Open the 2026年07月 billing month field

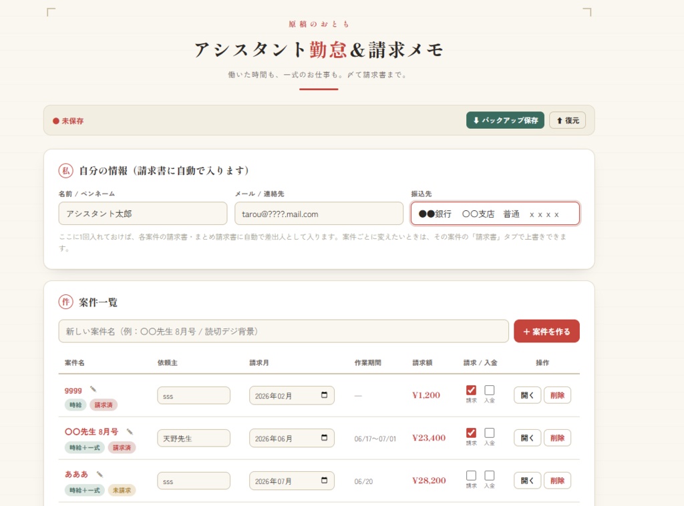[292, 481]
